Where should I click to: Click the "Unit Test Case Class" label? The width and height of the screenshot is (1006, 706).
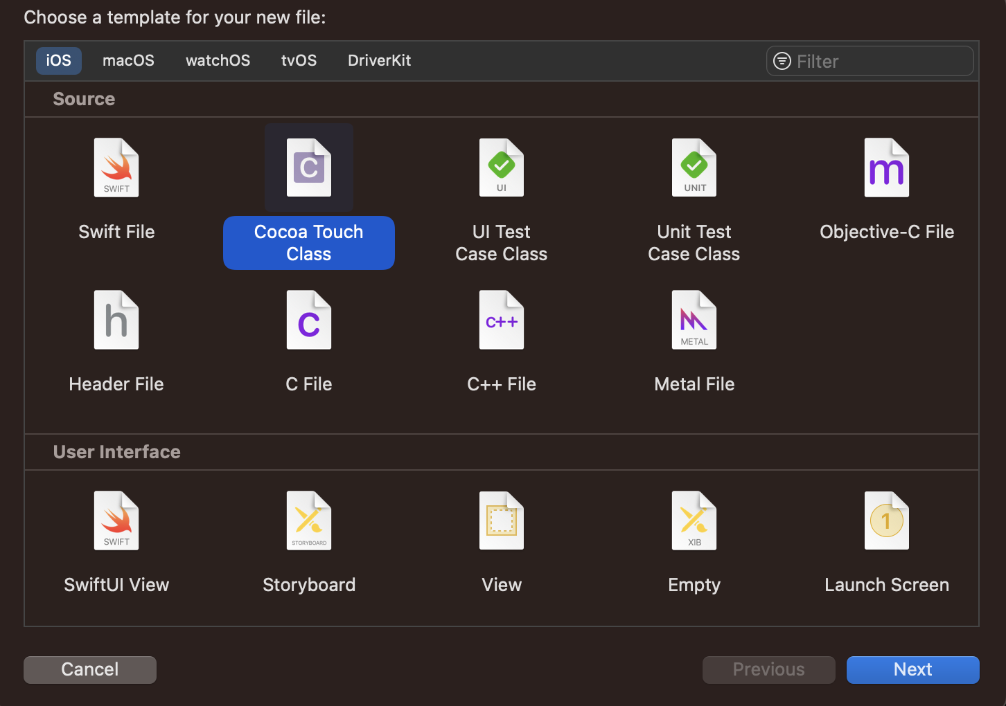694,243
